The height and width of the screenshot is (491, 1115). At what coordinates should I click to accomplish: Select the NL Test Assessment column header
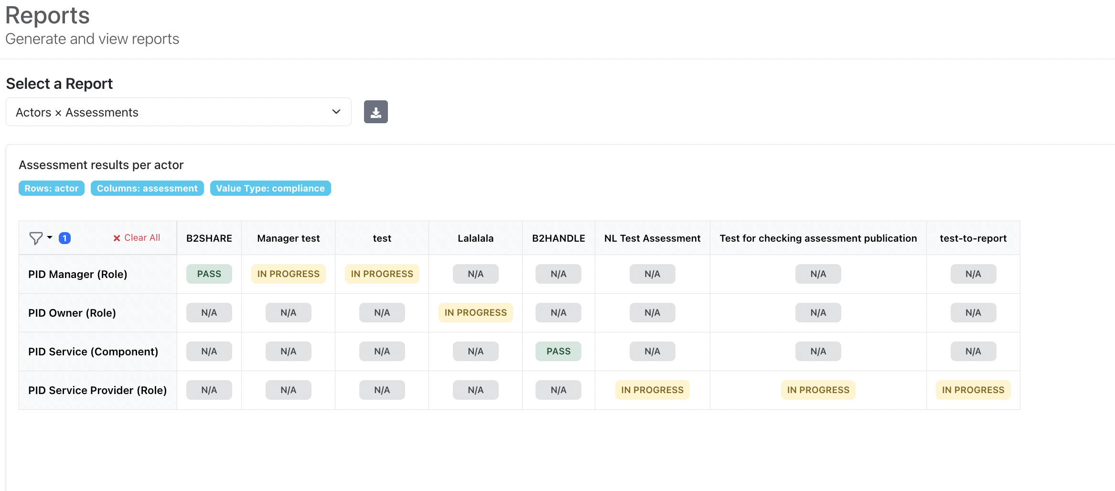652,238
